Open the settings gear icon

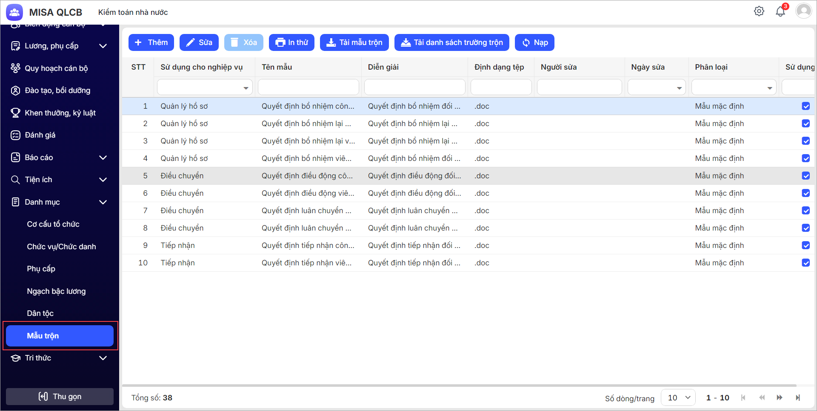[759, 11]
